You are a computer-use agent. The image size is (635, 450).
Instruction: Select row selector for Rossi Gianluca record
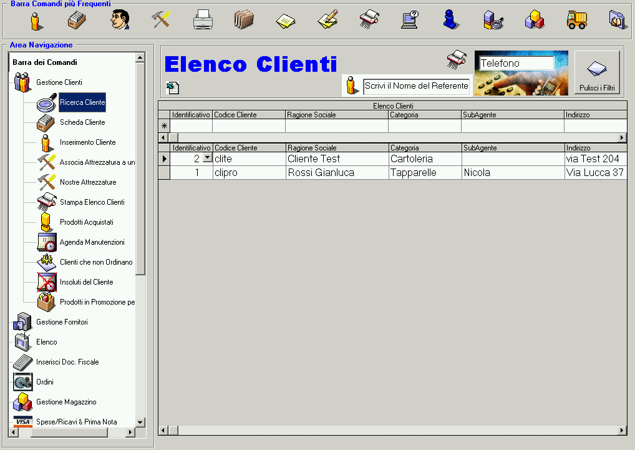(164, 172)
